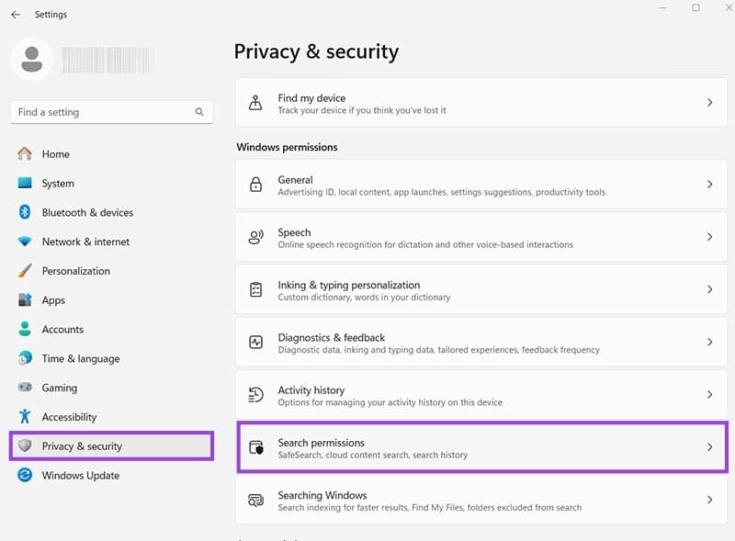This screenshot has height=541, width=735.
Task: Open the Activity history chevron
Action: 709,395
